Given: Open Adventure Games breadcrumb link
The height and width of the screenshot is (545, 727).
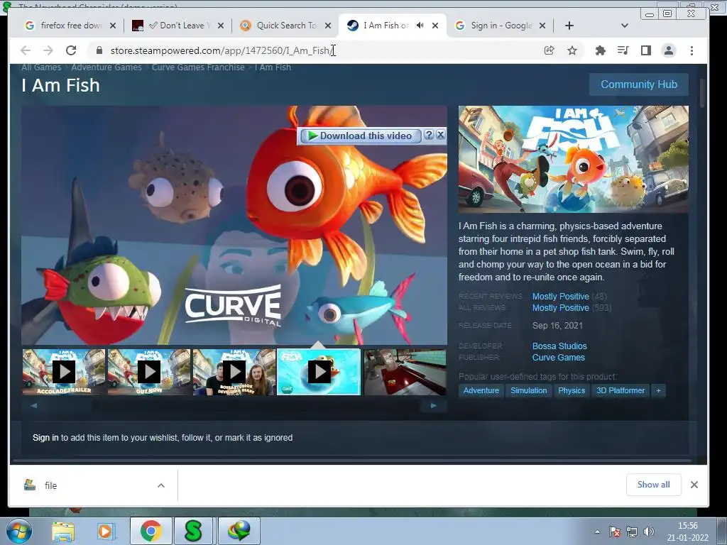Looking at the screenshot, I should coord(106,67).
